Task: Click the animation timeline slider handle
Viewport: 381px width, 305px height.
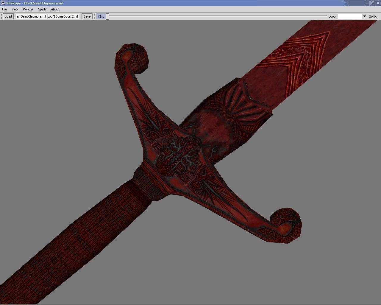Action: point(108,16)
